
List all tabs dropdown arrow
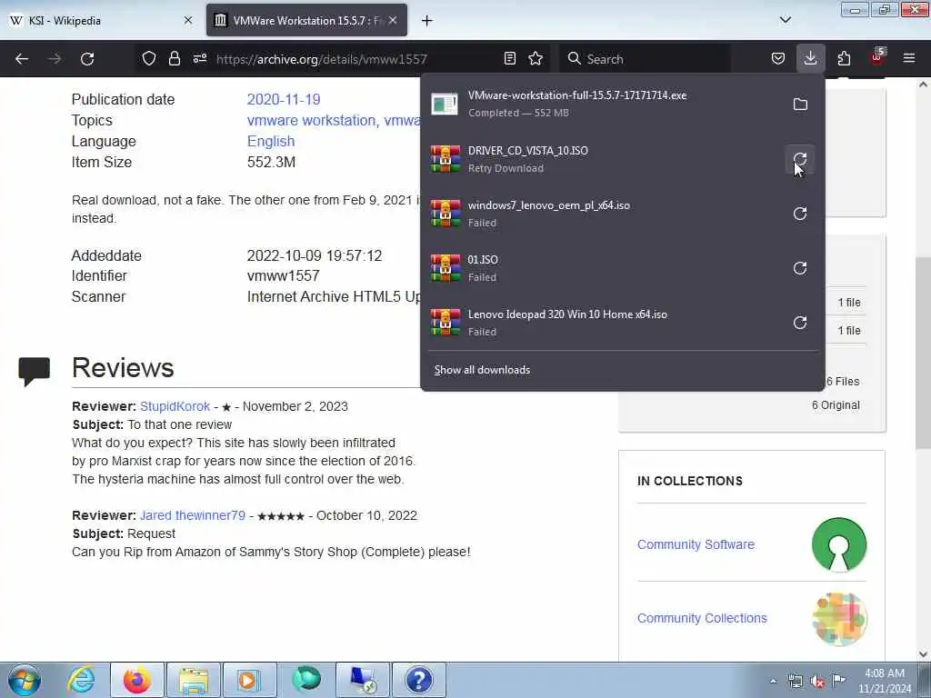tap(785, 20)
